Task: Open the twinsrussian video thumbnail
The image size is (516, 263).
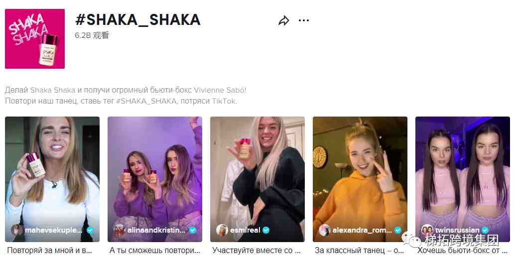Action: click(x=463, y=179)
